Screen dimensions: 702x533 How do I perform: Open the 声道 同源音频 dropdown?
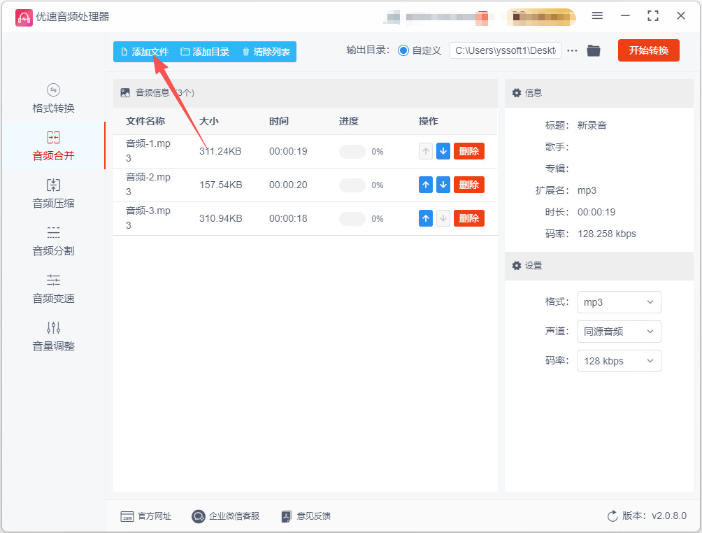point(619,332)
